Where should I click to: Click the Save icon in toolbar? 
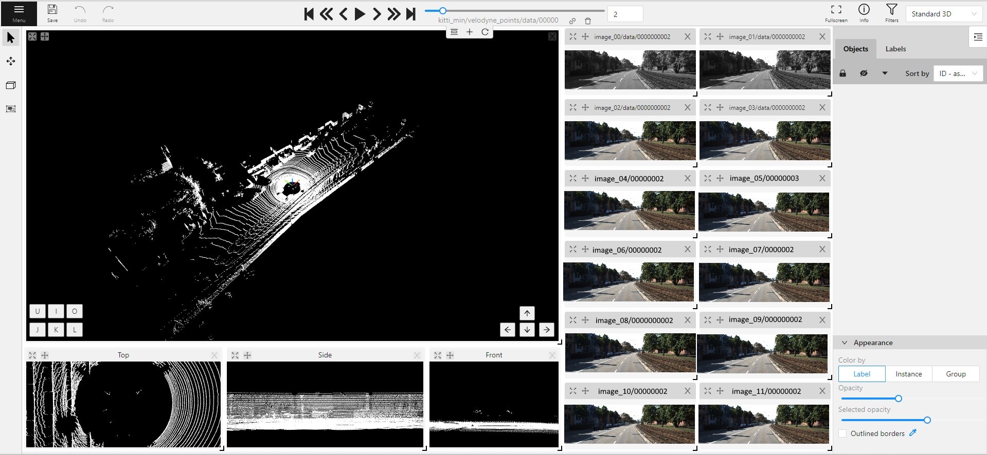[x=52, y=13]
